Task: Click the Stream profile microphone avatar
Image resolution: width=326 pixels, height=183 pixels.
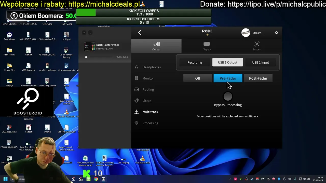Action: pyautogui.click(x=246, y=33)
